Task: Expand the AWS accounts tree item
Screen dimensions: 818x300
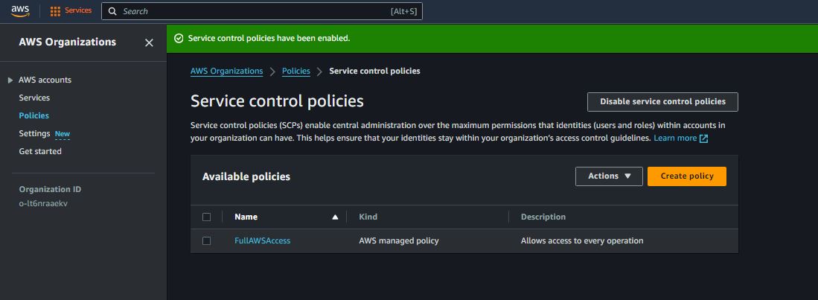Action: [10, 80]
